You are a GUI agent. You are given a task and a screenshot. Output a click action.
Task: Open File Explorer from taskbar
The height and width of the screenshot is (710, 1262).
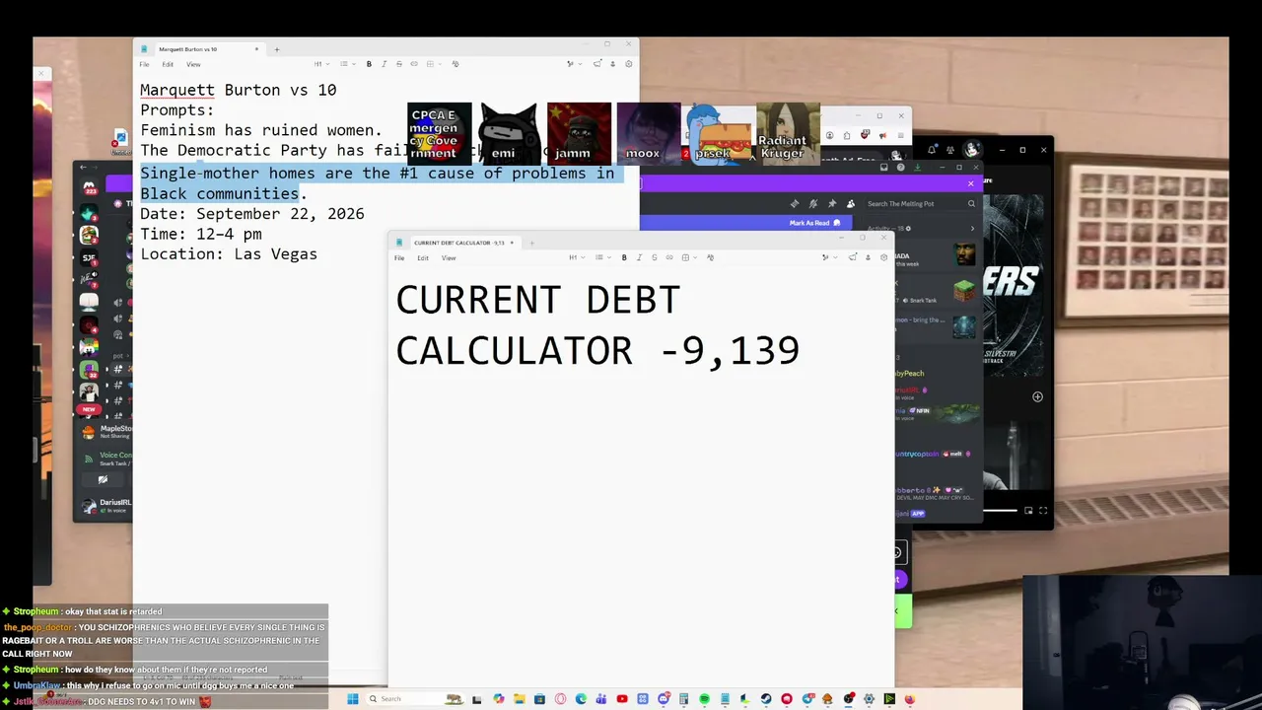tap(520, 699)
